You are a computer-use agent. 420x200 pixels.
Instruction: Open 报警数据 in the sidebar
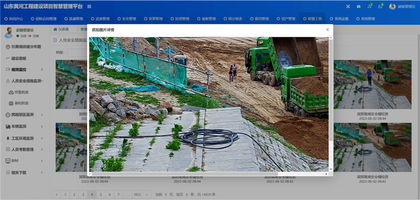(x=22, y=92)
